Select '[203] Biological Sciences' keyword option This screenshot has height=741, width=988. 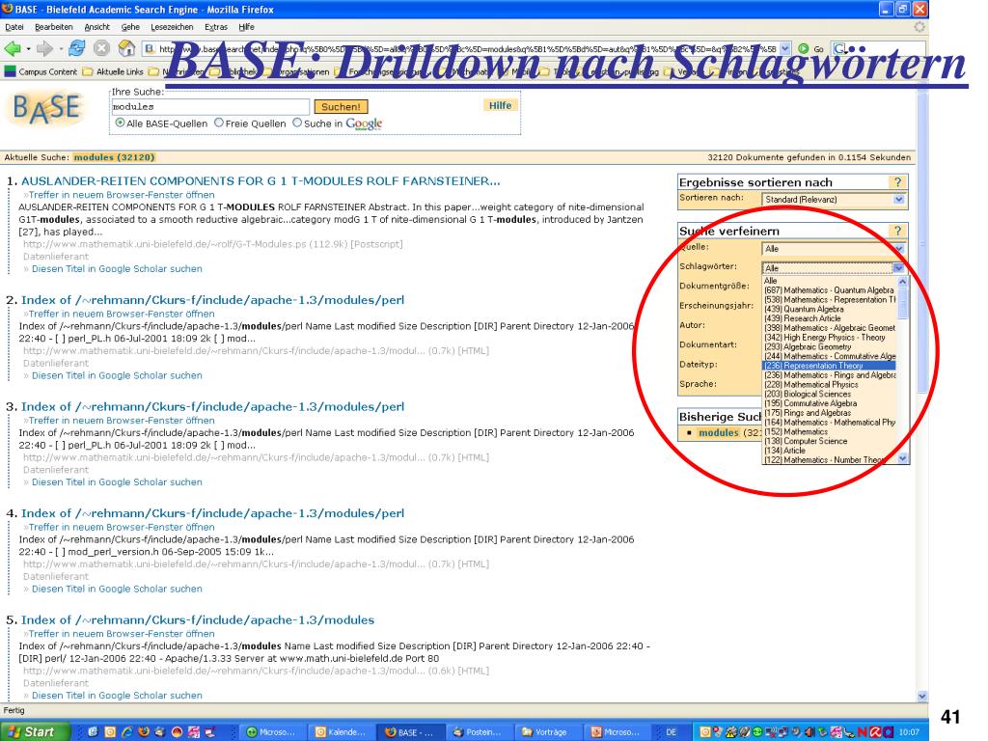coord(829,394)
